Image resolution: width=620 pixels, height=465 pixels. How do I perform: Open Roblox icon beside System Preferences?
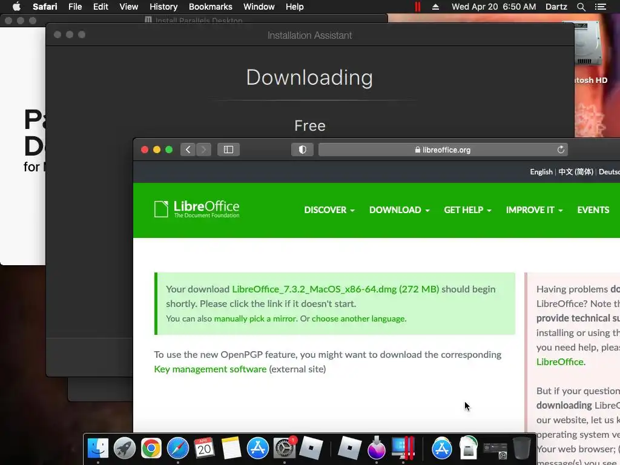pyautogui.click(x=311, y=449)
